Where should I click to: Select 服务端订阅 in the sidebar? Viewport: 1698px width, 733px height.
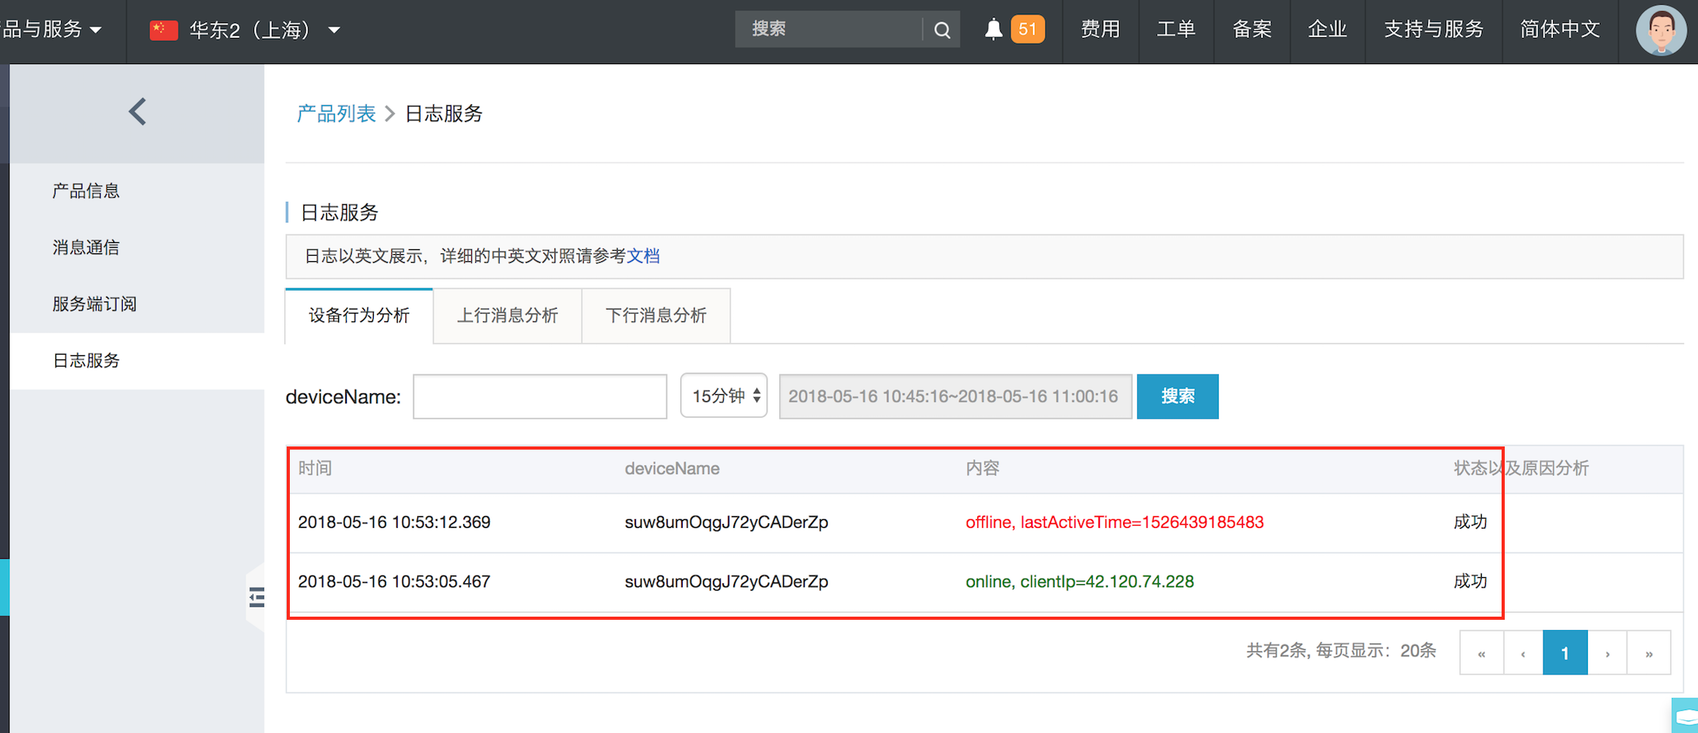(94, 304)
